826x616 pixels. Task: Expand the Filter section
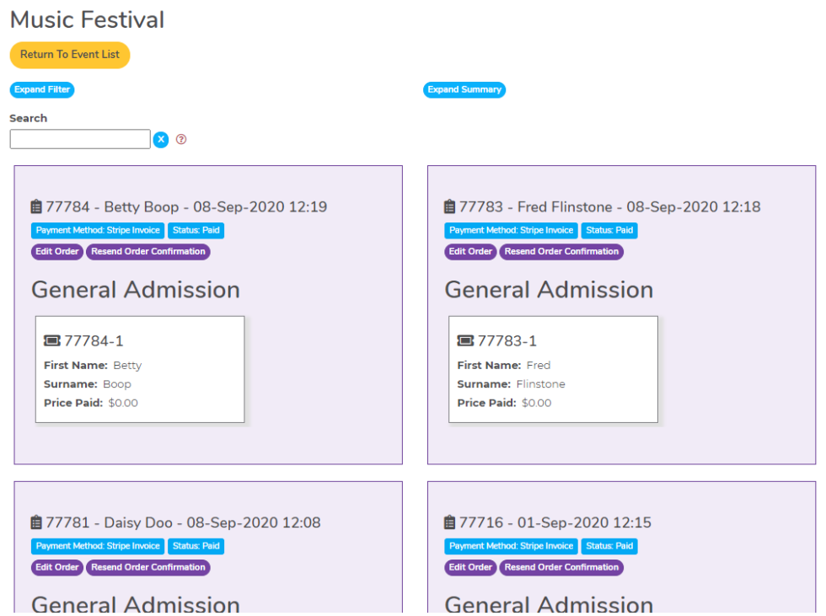coord(41,89)
